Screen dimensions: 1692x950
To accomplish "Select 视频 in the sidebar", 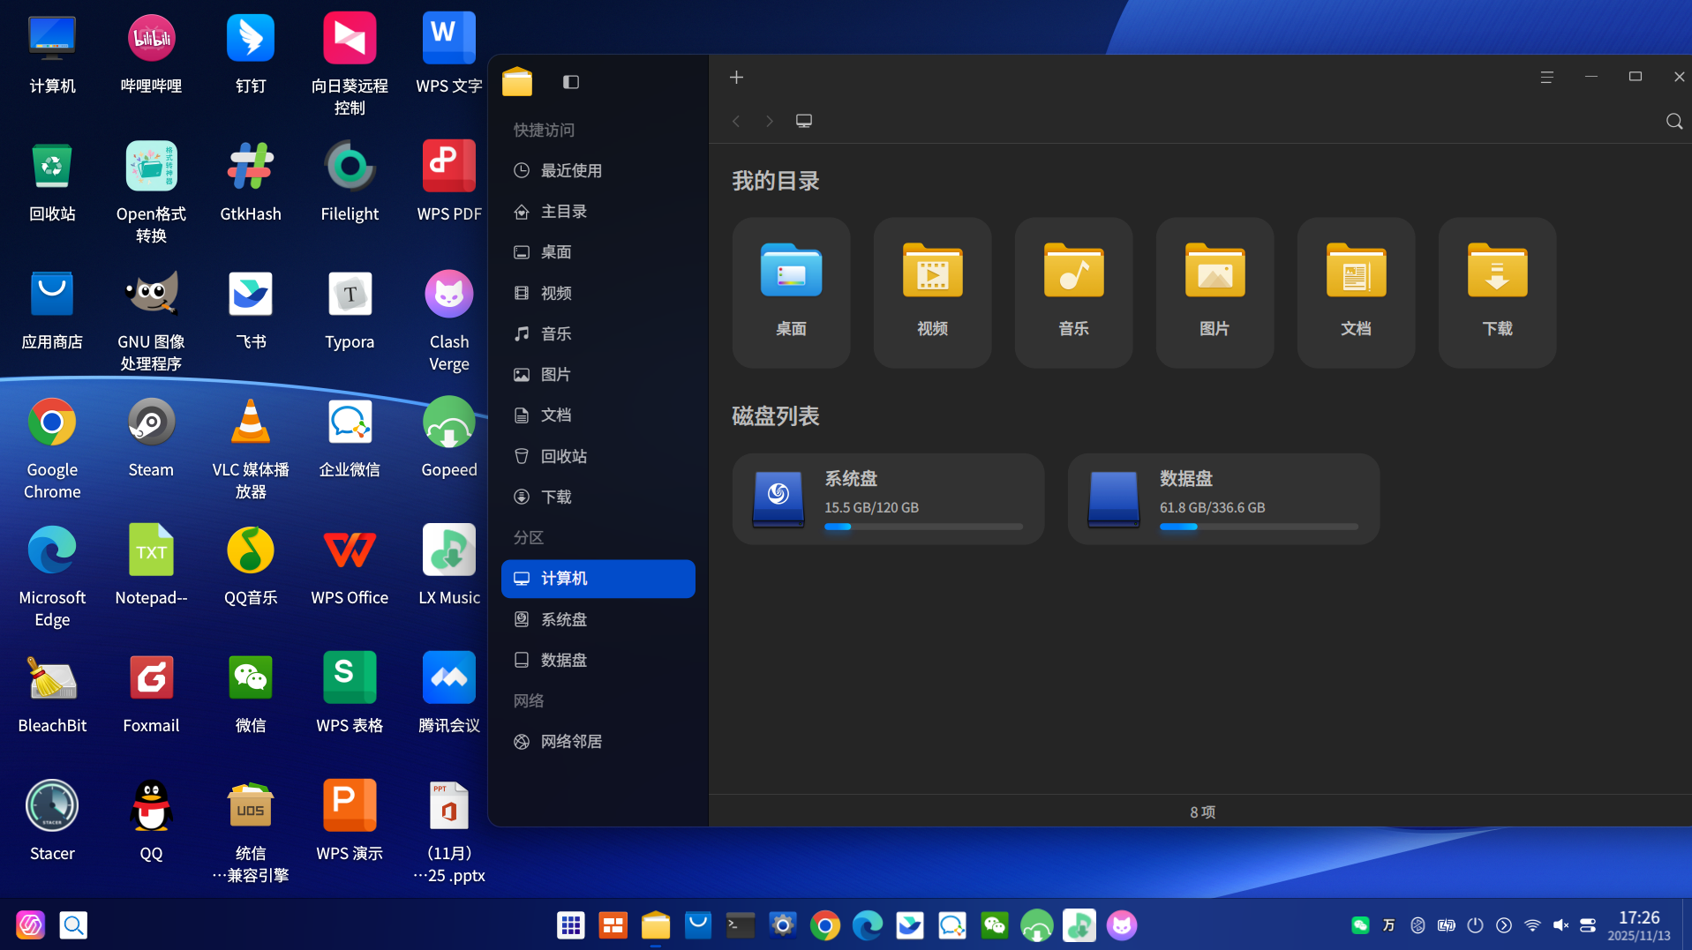I will click(598, 293).
